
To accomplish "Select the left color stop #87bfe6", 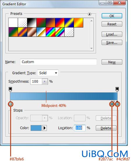I will coord(10,104).
